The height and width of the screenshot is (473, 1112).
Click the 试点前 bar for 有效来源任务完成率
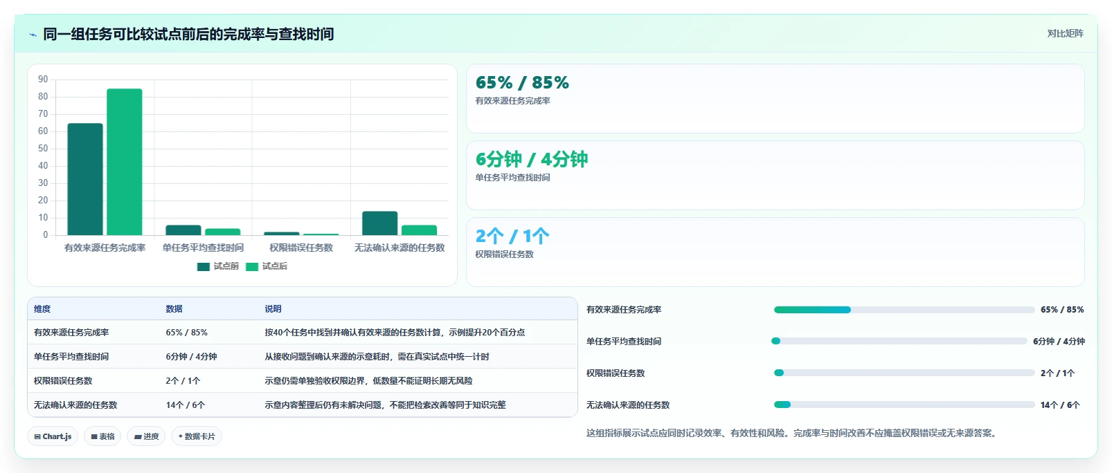pyautogui.click(x=85, y=179)
